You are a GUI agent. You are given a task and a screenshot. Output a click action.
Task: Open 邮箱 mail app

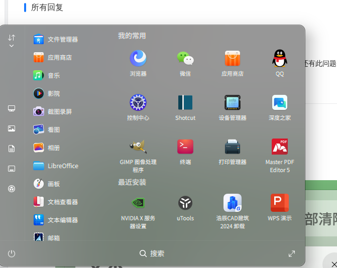tap(47, 237)
